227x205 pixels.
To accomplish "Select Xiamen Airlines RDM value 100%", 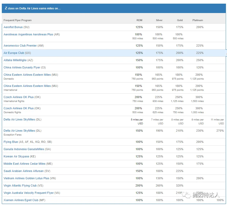I will 139,200.
